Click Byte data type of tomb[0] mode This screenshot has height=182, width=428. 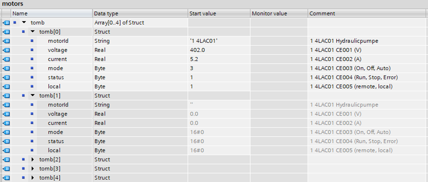tap(140, 68)
